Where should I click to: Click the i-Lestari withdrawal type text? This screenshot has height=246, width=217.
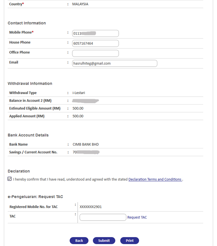[79, 93]
